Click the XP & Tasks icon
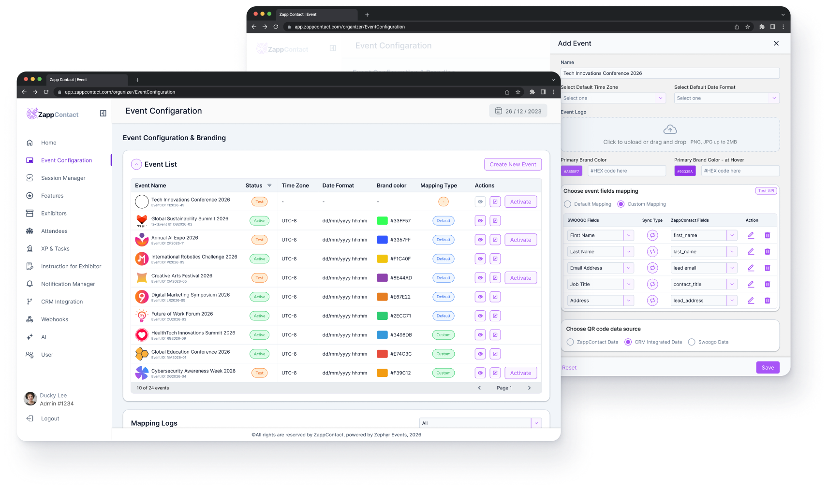Screen dimensions: 828x489 click(30, 248)
